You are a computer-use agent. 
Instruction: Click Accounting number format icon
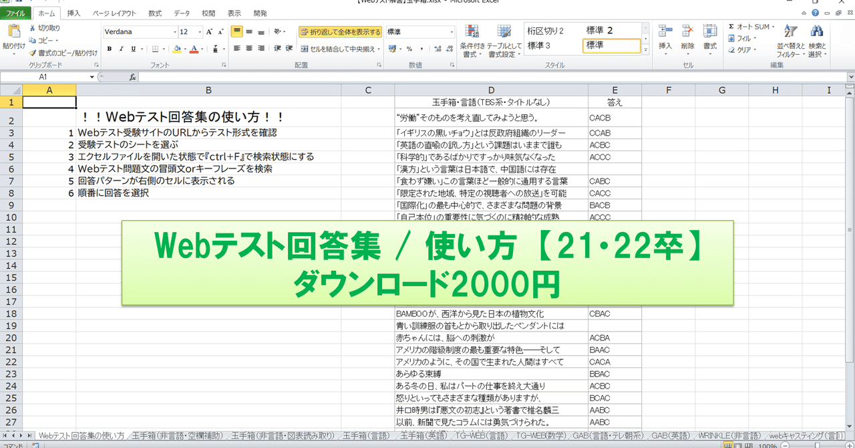pos(391,49)
